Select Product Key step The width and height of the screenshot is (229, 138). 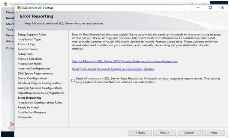tap(26, 44)
